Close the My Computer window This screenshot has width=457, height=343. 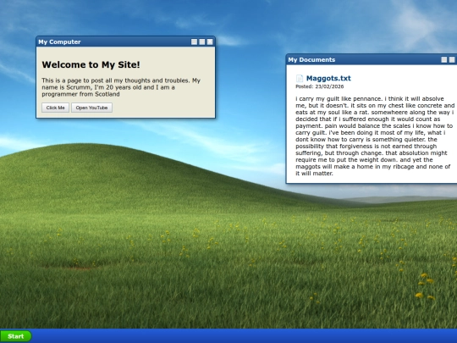click(210, 41)
